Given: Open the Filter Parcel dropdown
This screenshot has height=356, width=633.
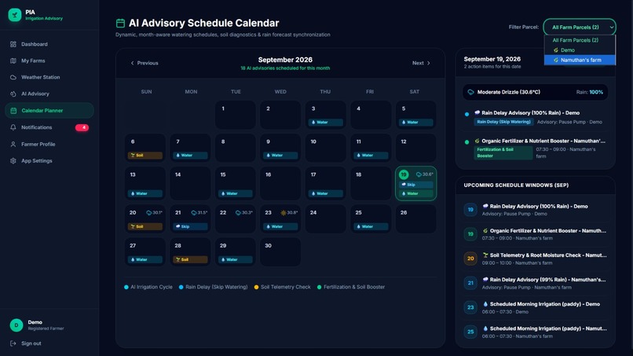Looking at the screenshot, I should [x=580, y=27].
